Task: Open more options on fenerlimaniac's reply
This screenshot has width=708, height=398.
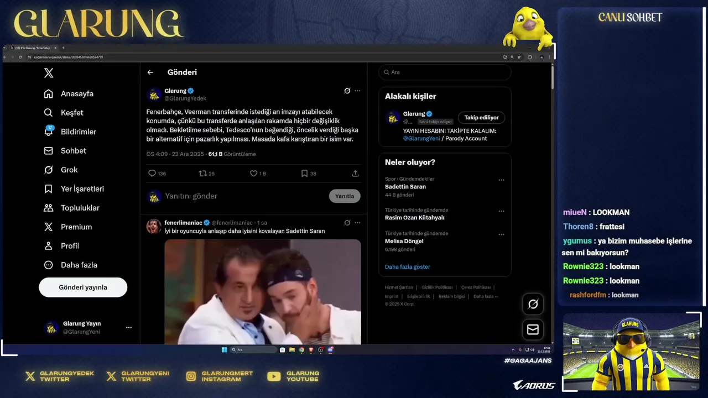Action: coord(357,223)
